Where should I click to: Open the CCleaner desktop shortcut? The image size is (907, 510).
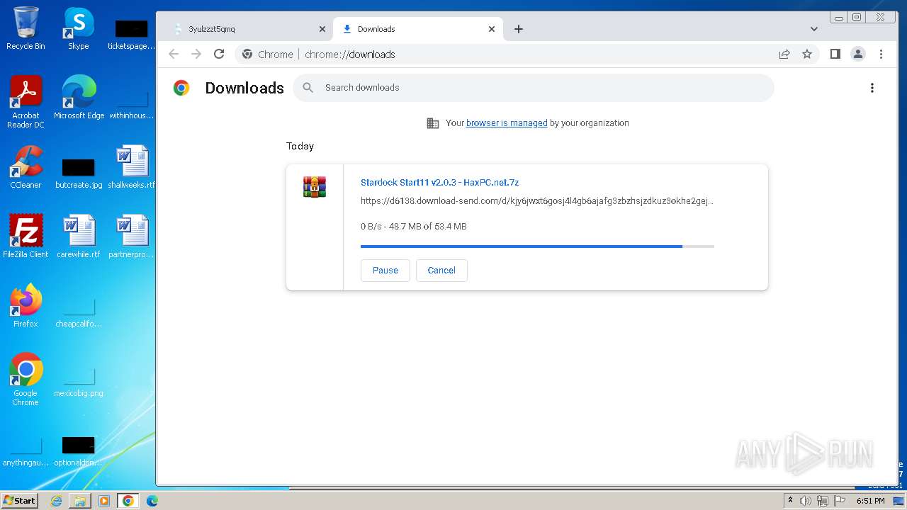(26, 167)
